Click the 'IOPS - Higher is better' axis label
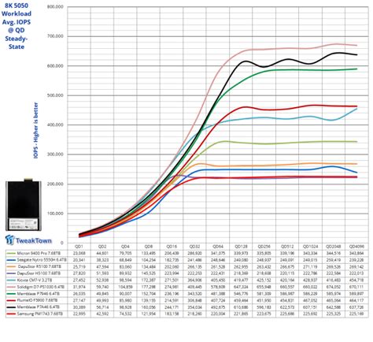The image size is (373, 342). (x=36, y=130)
